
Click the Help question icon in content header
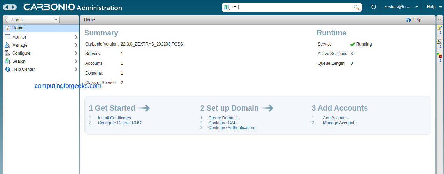click(x=408, y=20)
